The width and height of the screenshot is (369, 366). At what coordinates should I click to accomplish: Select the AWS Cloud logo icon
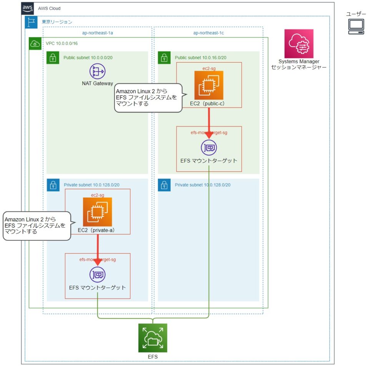pos(27,8)
